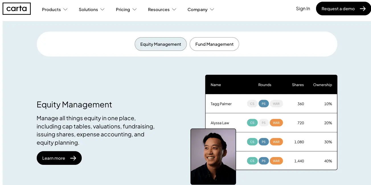Screen dimensions: 371x185
Task: Click the Equity Management heading
Action: [x=74, y=105]
